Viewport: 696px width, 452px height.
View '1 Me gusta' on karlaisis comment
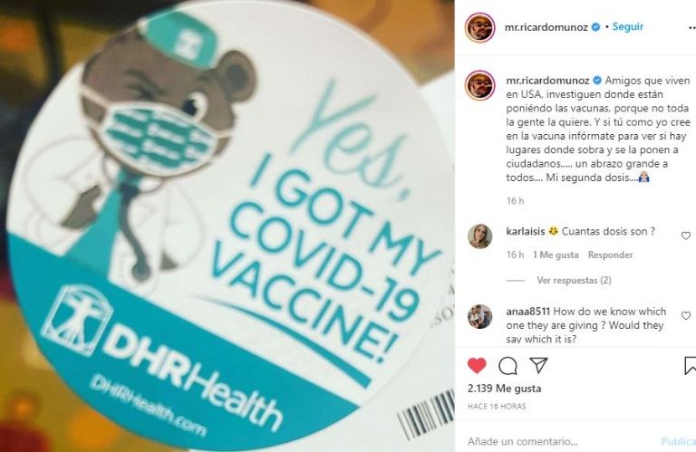[x=556, y=255]
